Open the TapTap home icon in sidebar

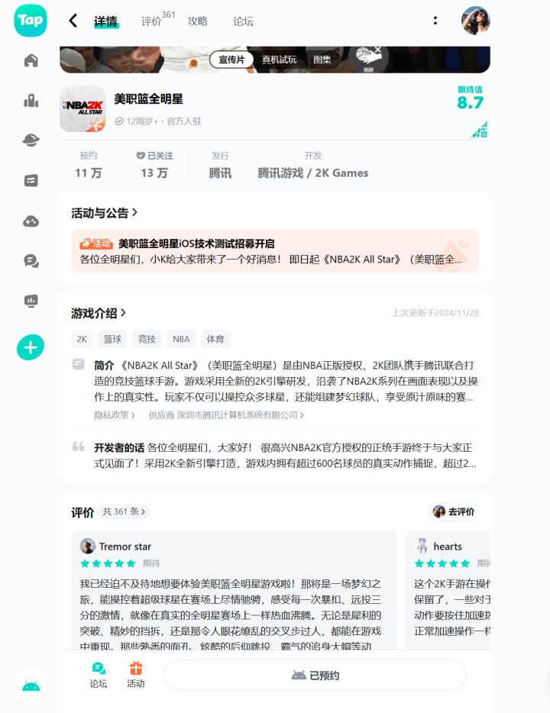tap(31, 60)
